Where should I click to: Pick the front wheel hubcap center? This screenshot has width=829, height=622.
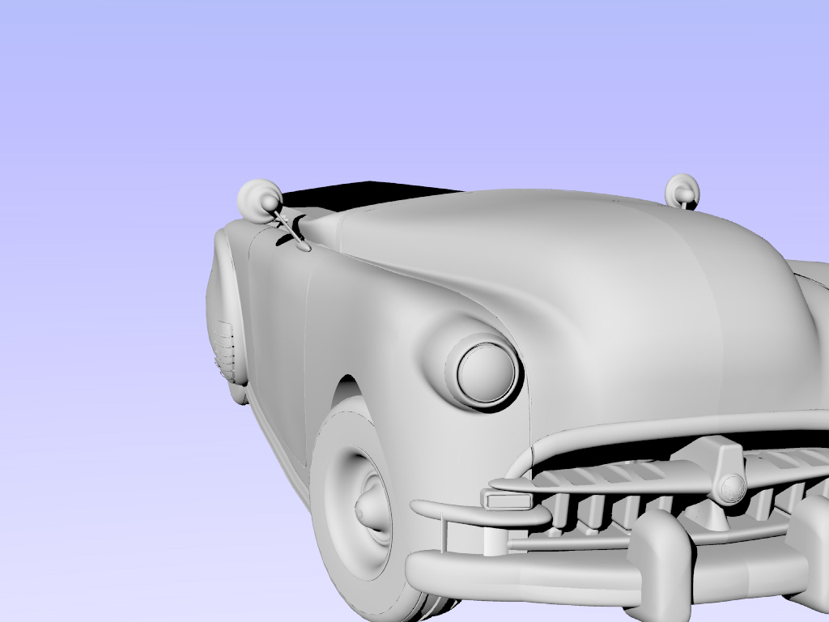[x=372, y=509]
